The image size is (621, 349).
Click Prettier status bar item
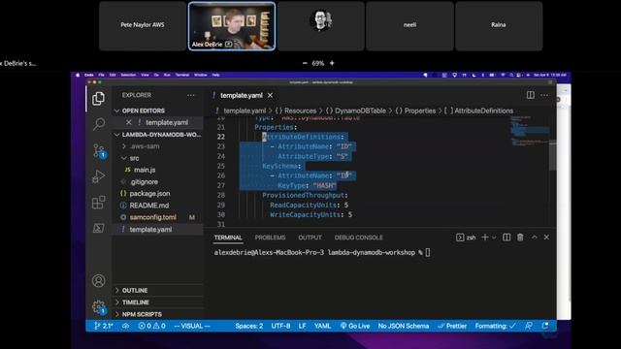452,326
